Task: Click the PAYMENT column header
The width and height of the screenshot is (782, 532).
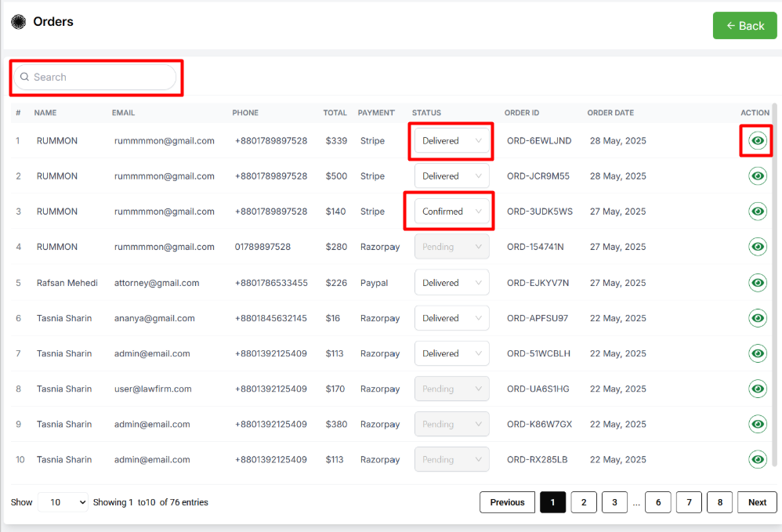Action: [x=376, y=113]
